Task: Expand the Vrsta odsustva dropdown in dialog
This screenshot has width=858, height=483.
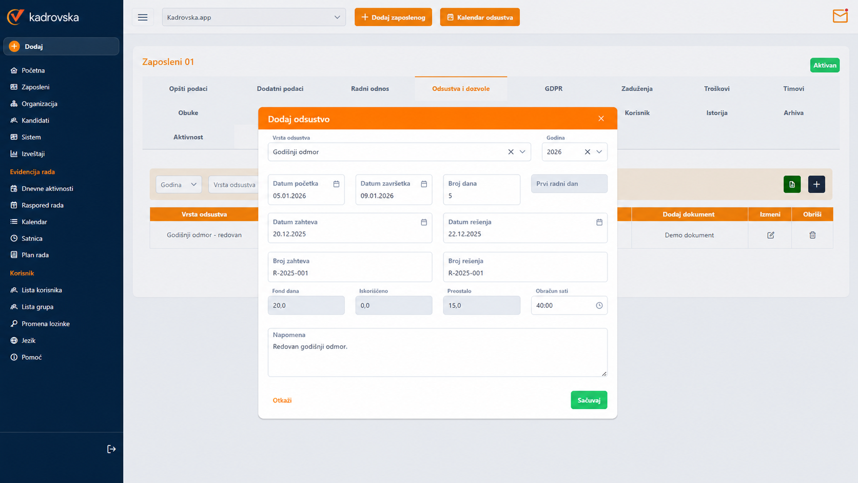Action: [522, 152]
